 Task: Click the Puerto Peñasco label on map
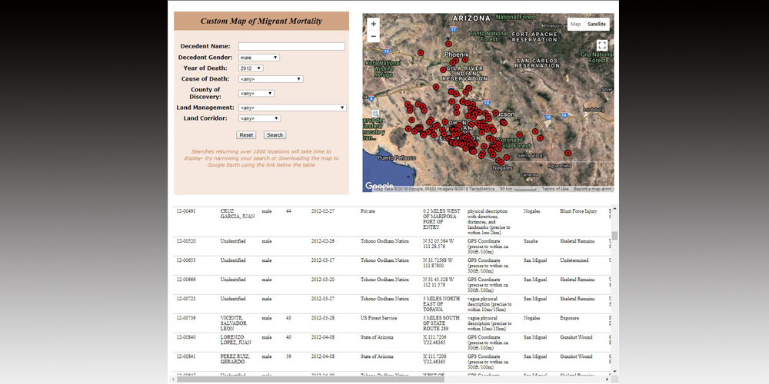396,157
